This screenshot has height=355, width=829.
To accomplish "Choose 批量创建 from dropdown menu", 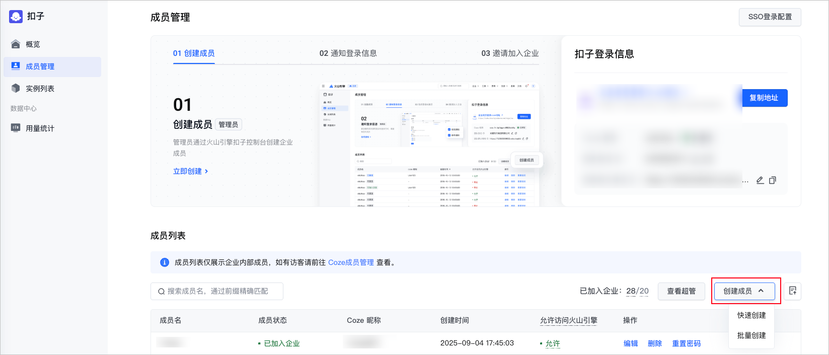I will (751, 335).
